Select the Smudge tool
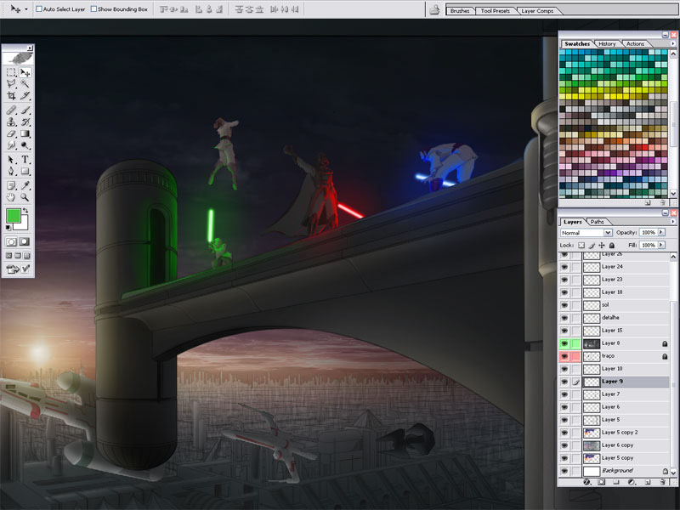 [12, 145]
